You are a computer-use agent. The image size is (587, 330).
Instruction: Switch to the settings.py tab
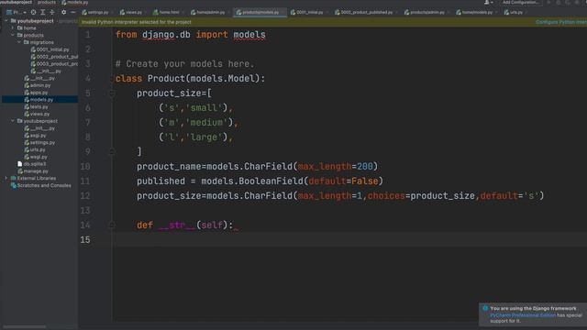[x=98, y=12]
